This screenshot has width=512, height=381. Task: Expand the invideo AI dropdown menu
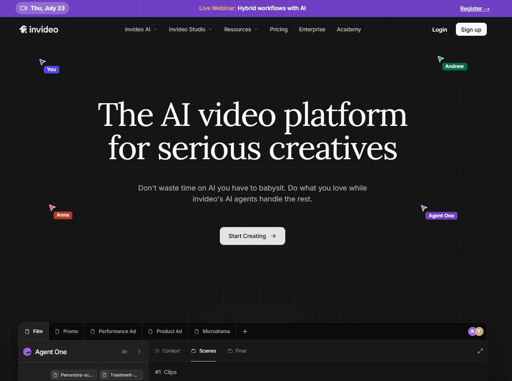click(x=141, y=29)
